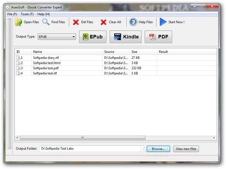This screenshot has width=226, height=169.
Task: Click the Start Now ! toolbar label
Action: click(176, 22)
